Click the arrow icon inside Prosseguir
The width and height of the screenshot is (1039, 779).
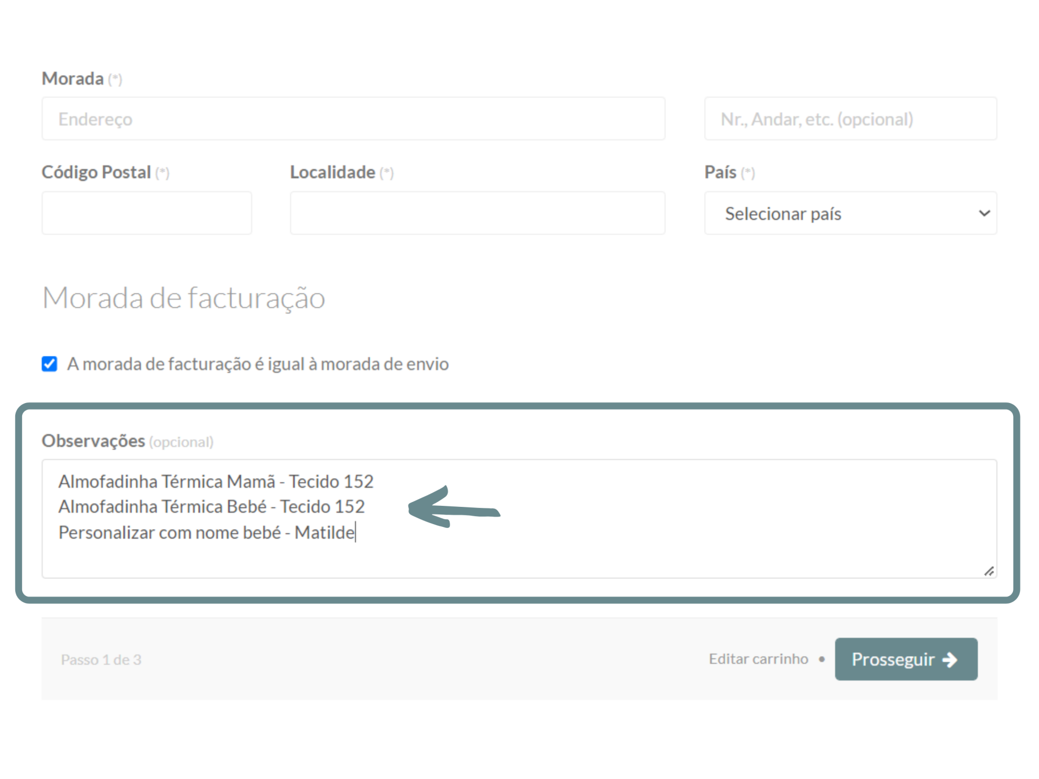point(950,659)
